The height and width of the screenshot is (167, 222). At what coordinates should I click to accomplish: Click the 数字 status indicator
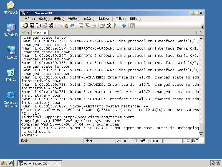pos(195,141)
